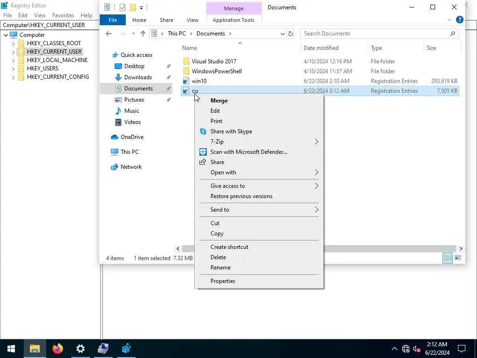
Task: Click the Windows Start button
Action: pos(11,349)
